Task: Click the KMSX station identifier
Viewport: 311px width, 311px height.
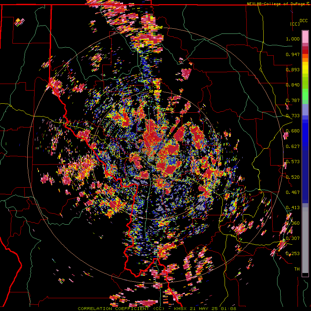Action: pos(181,309)
